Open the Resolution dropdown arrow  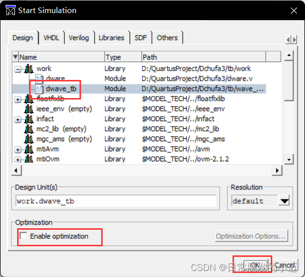tap(284, 201)
